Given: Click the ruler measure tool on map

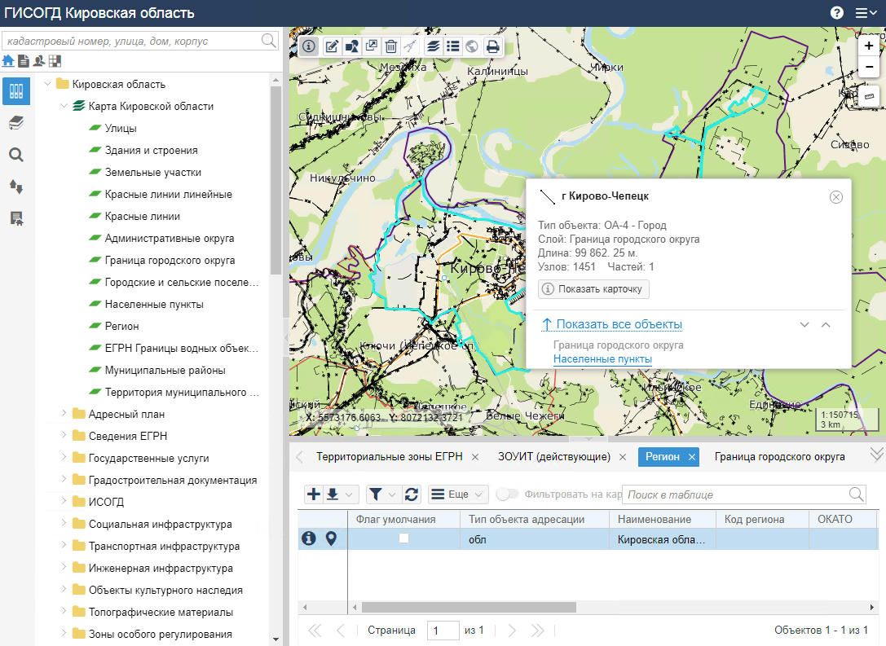Looking at the screenshot, I should [869, 97].
